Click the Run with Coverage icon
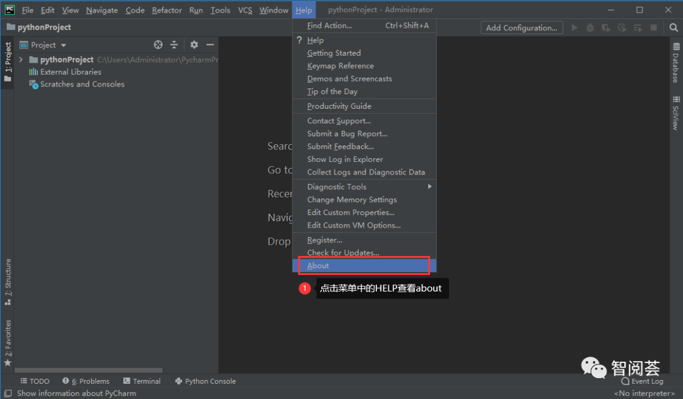The width and height of the screenshot is (683, 399). [606, 27]
